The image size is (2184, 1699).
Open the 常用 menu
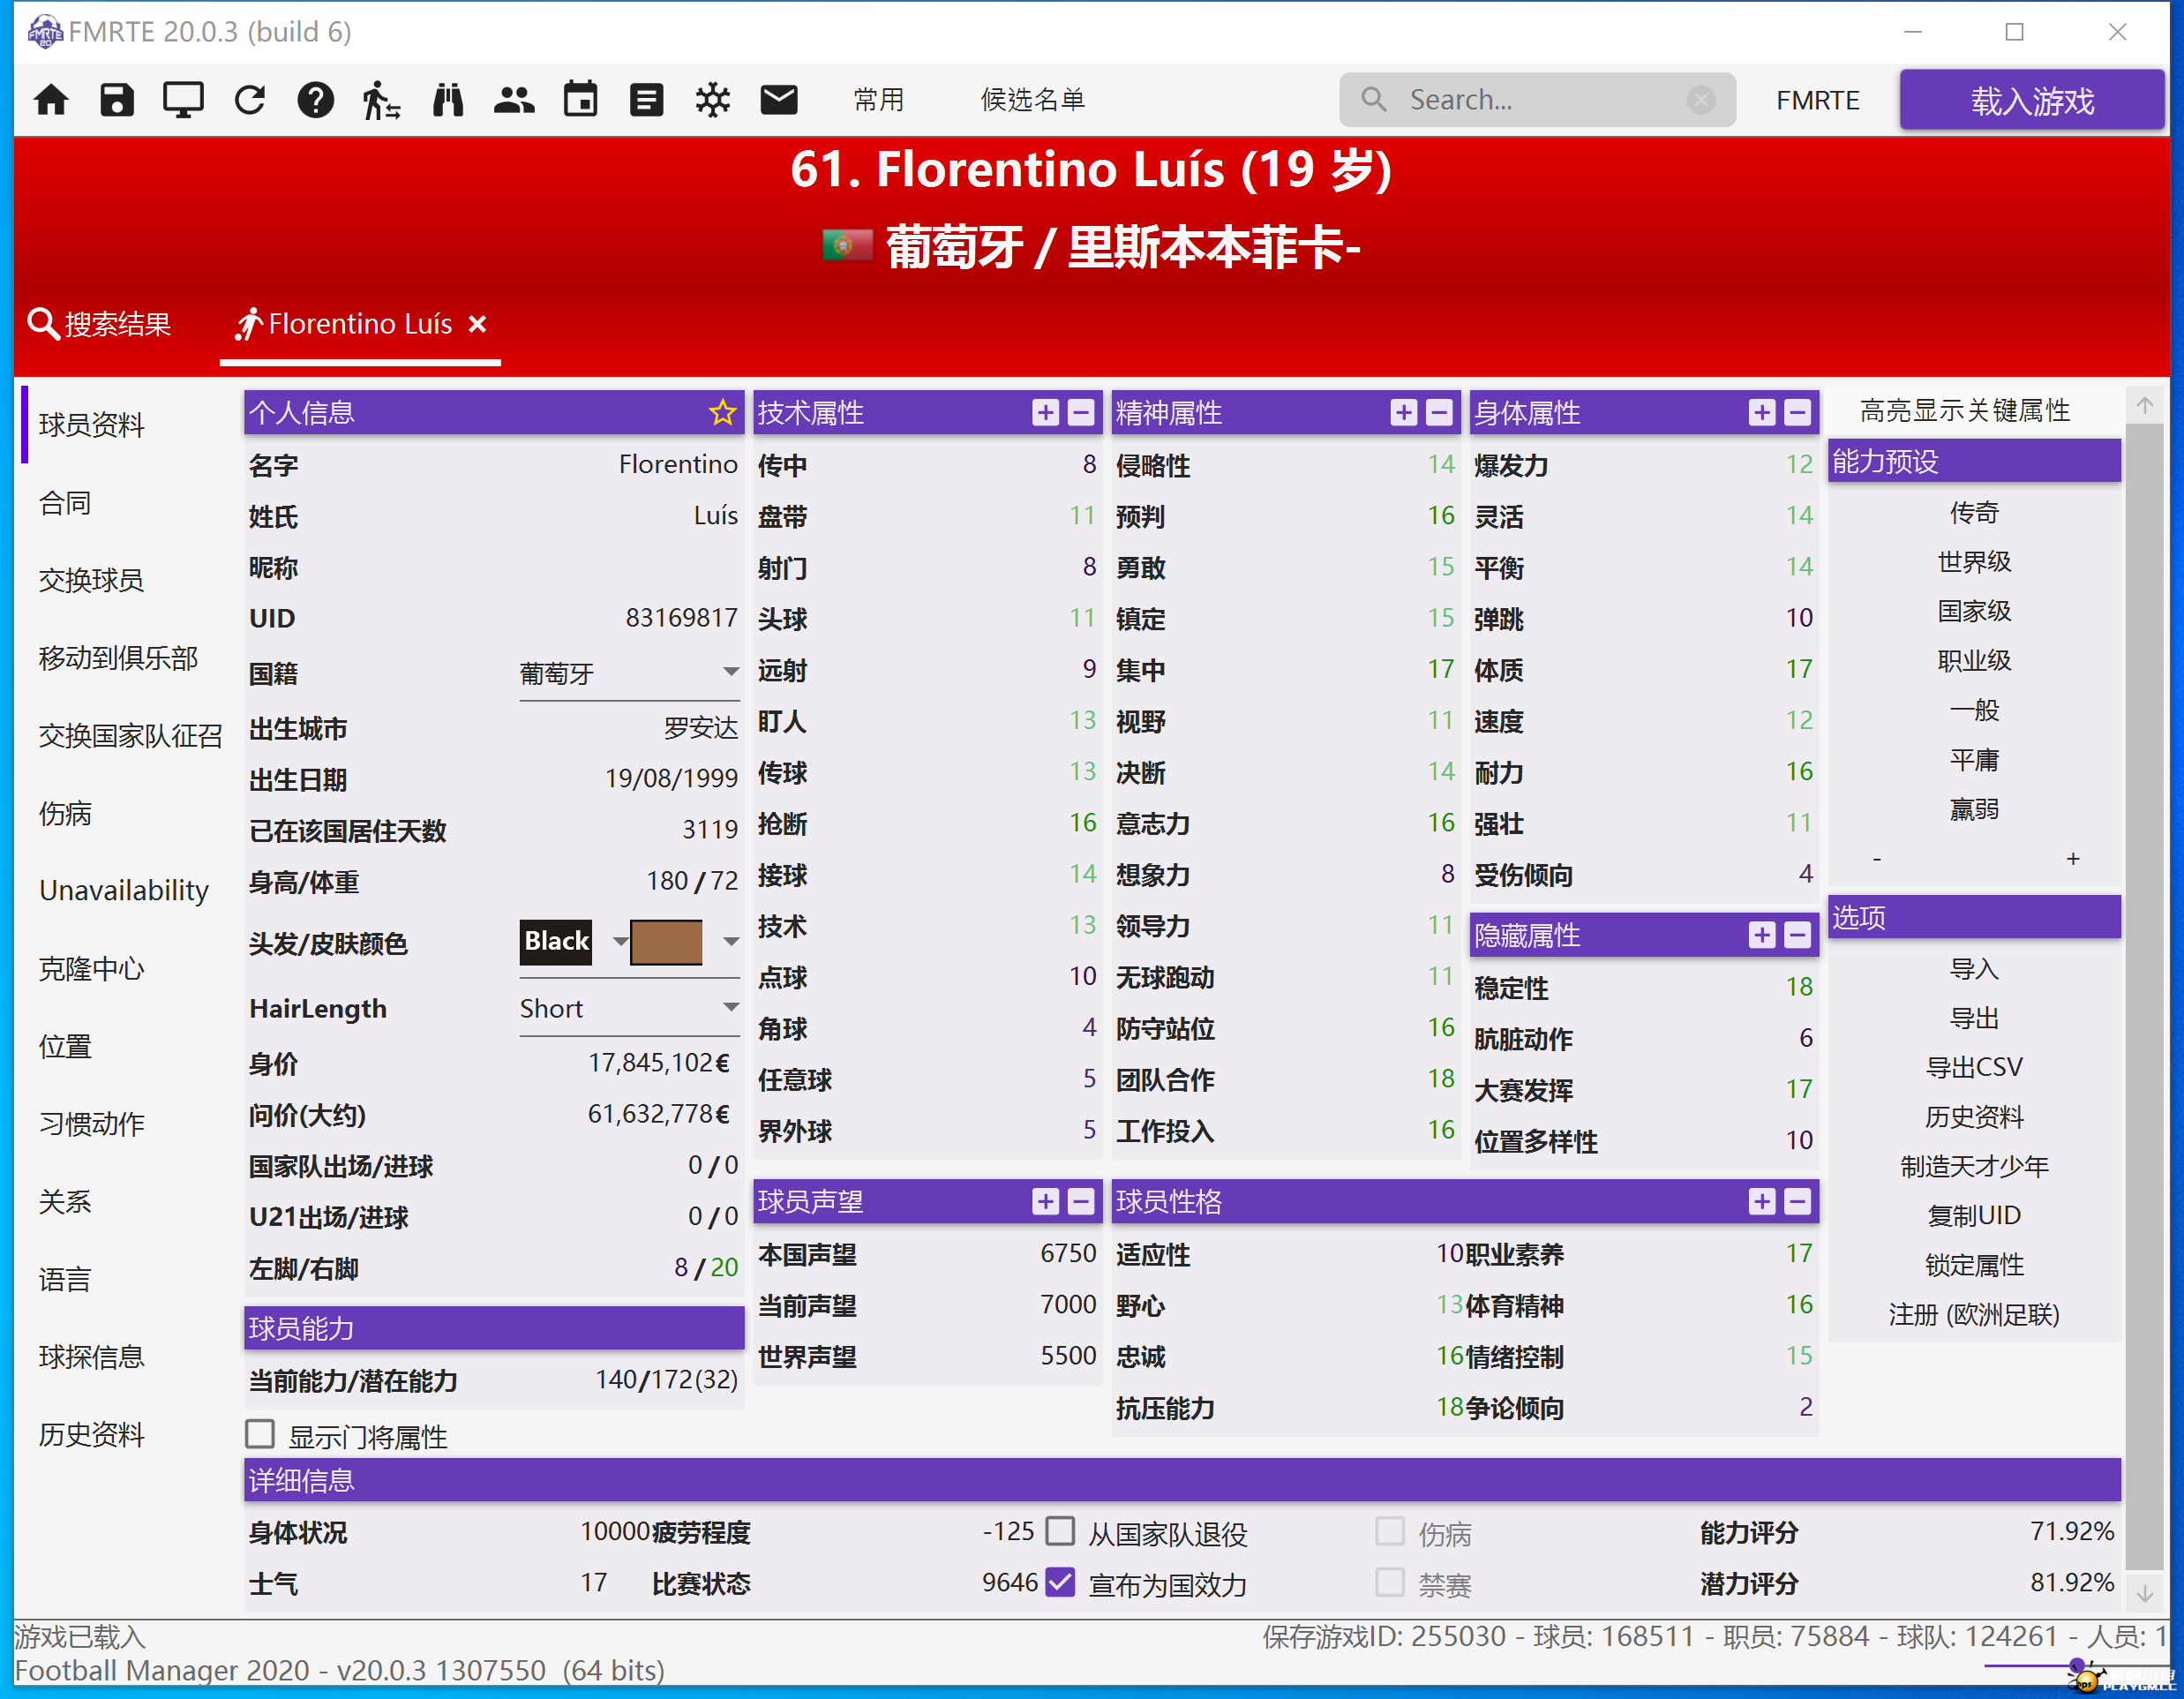tap(878, 100)
